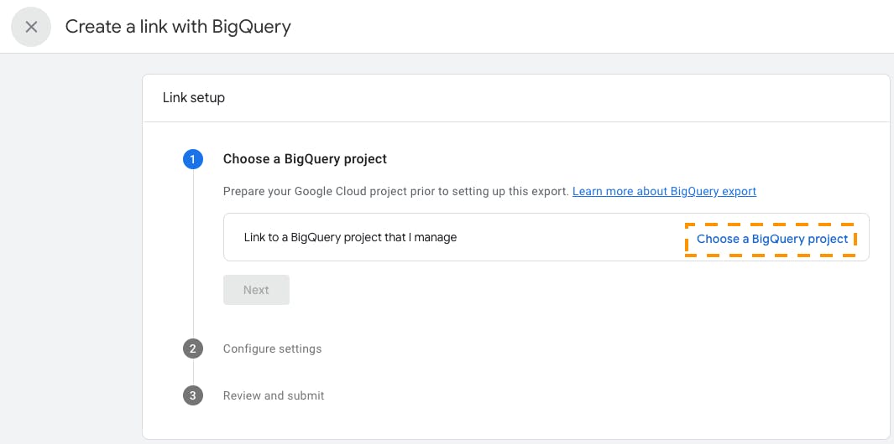Click the Prepare your Google Cloud project sentence
894x444 pixels.
pos(396,191)
